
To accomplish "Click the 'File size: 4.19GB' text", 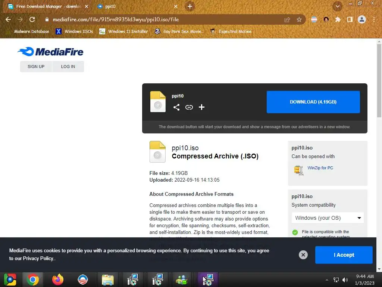I will [x=169, y=173].
